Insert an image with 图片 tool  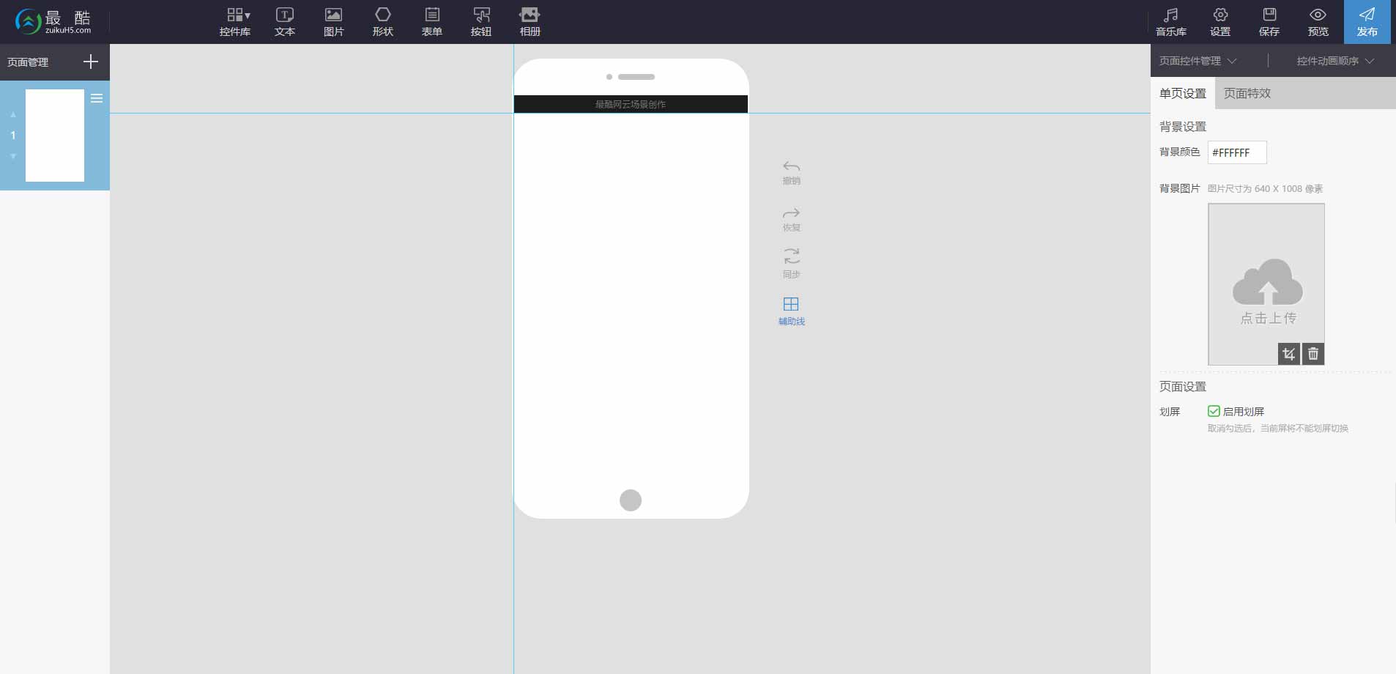click(x=333, y=22)
